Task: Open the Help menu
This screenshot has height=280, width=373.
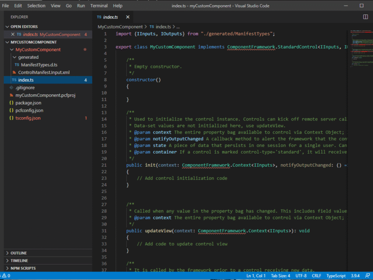Action: click(x=117, y=6)
